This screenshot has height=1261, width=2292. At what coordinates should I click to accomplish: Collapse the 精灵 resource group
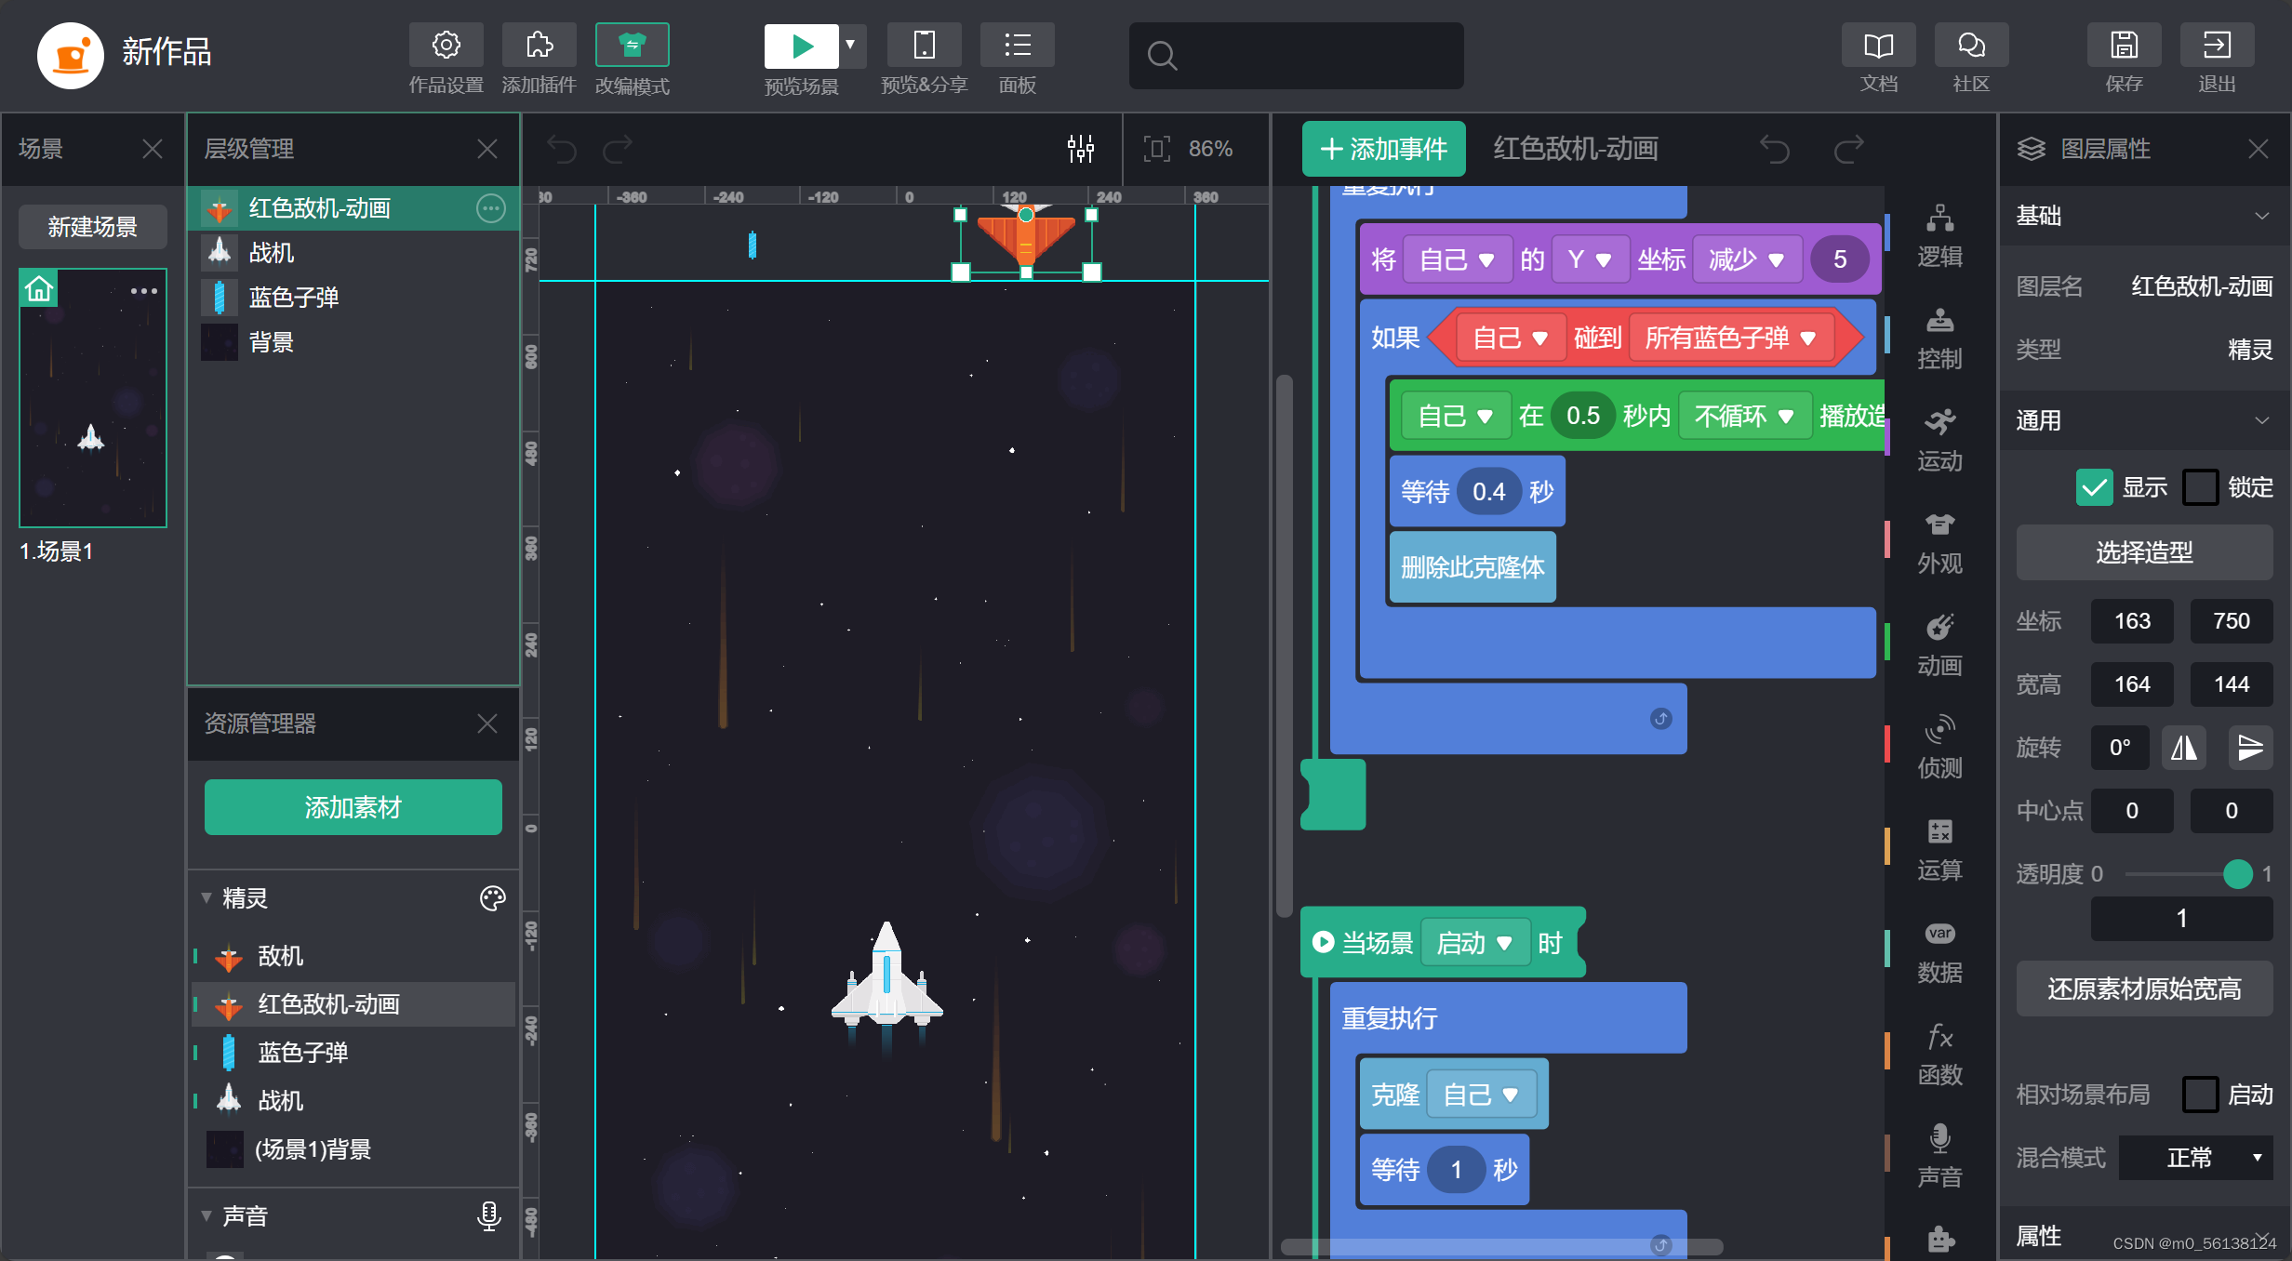point(207,898)
